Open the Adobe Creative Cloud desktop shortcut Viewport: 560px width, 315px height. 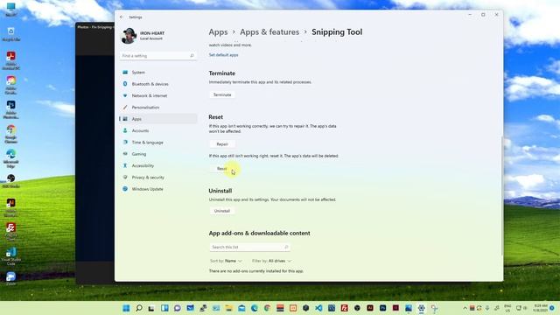10,85
